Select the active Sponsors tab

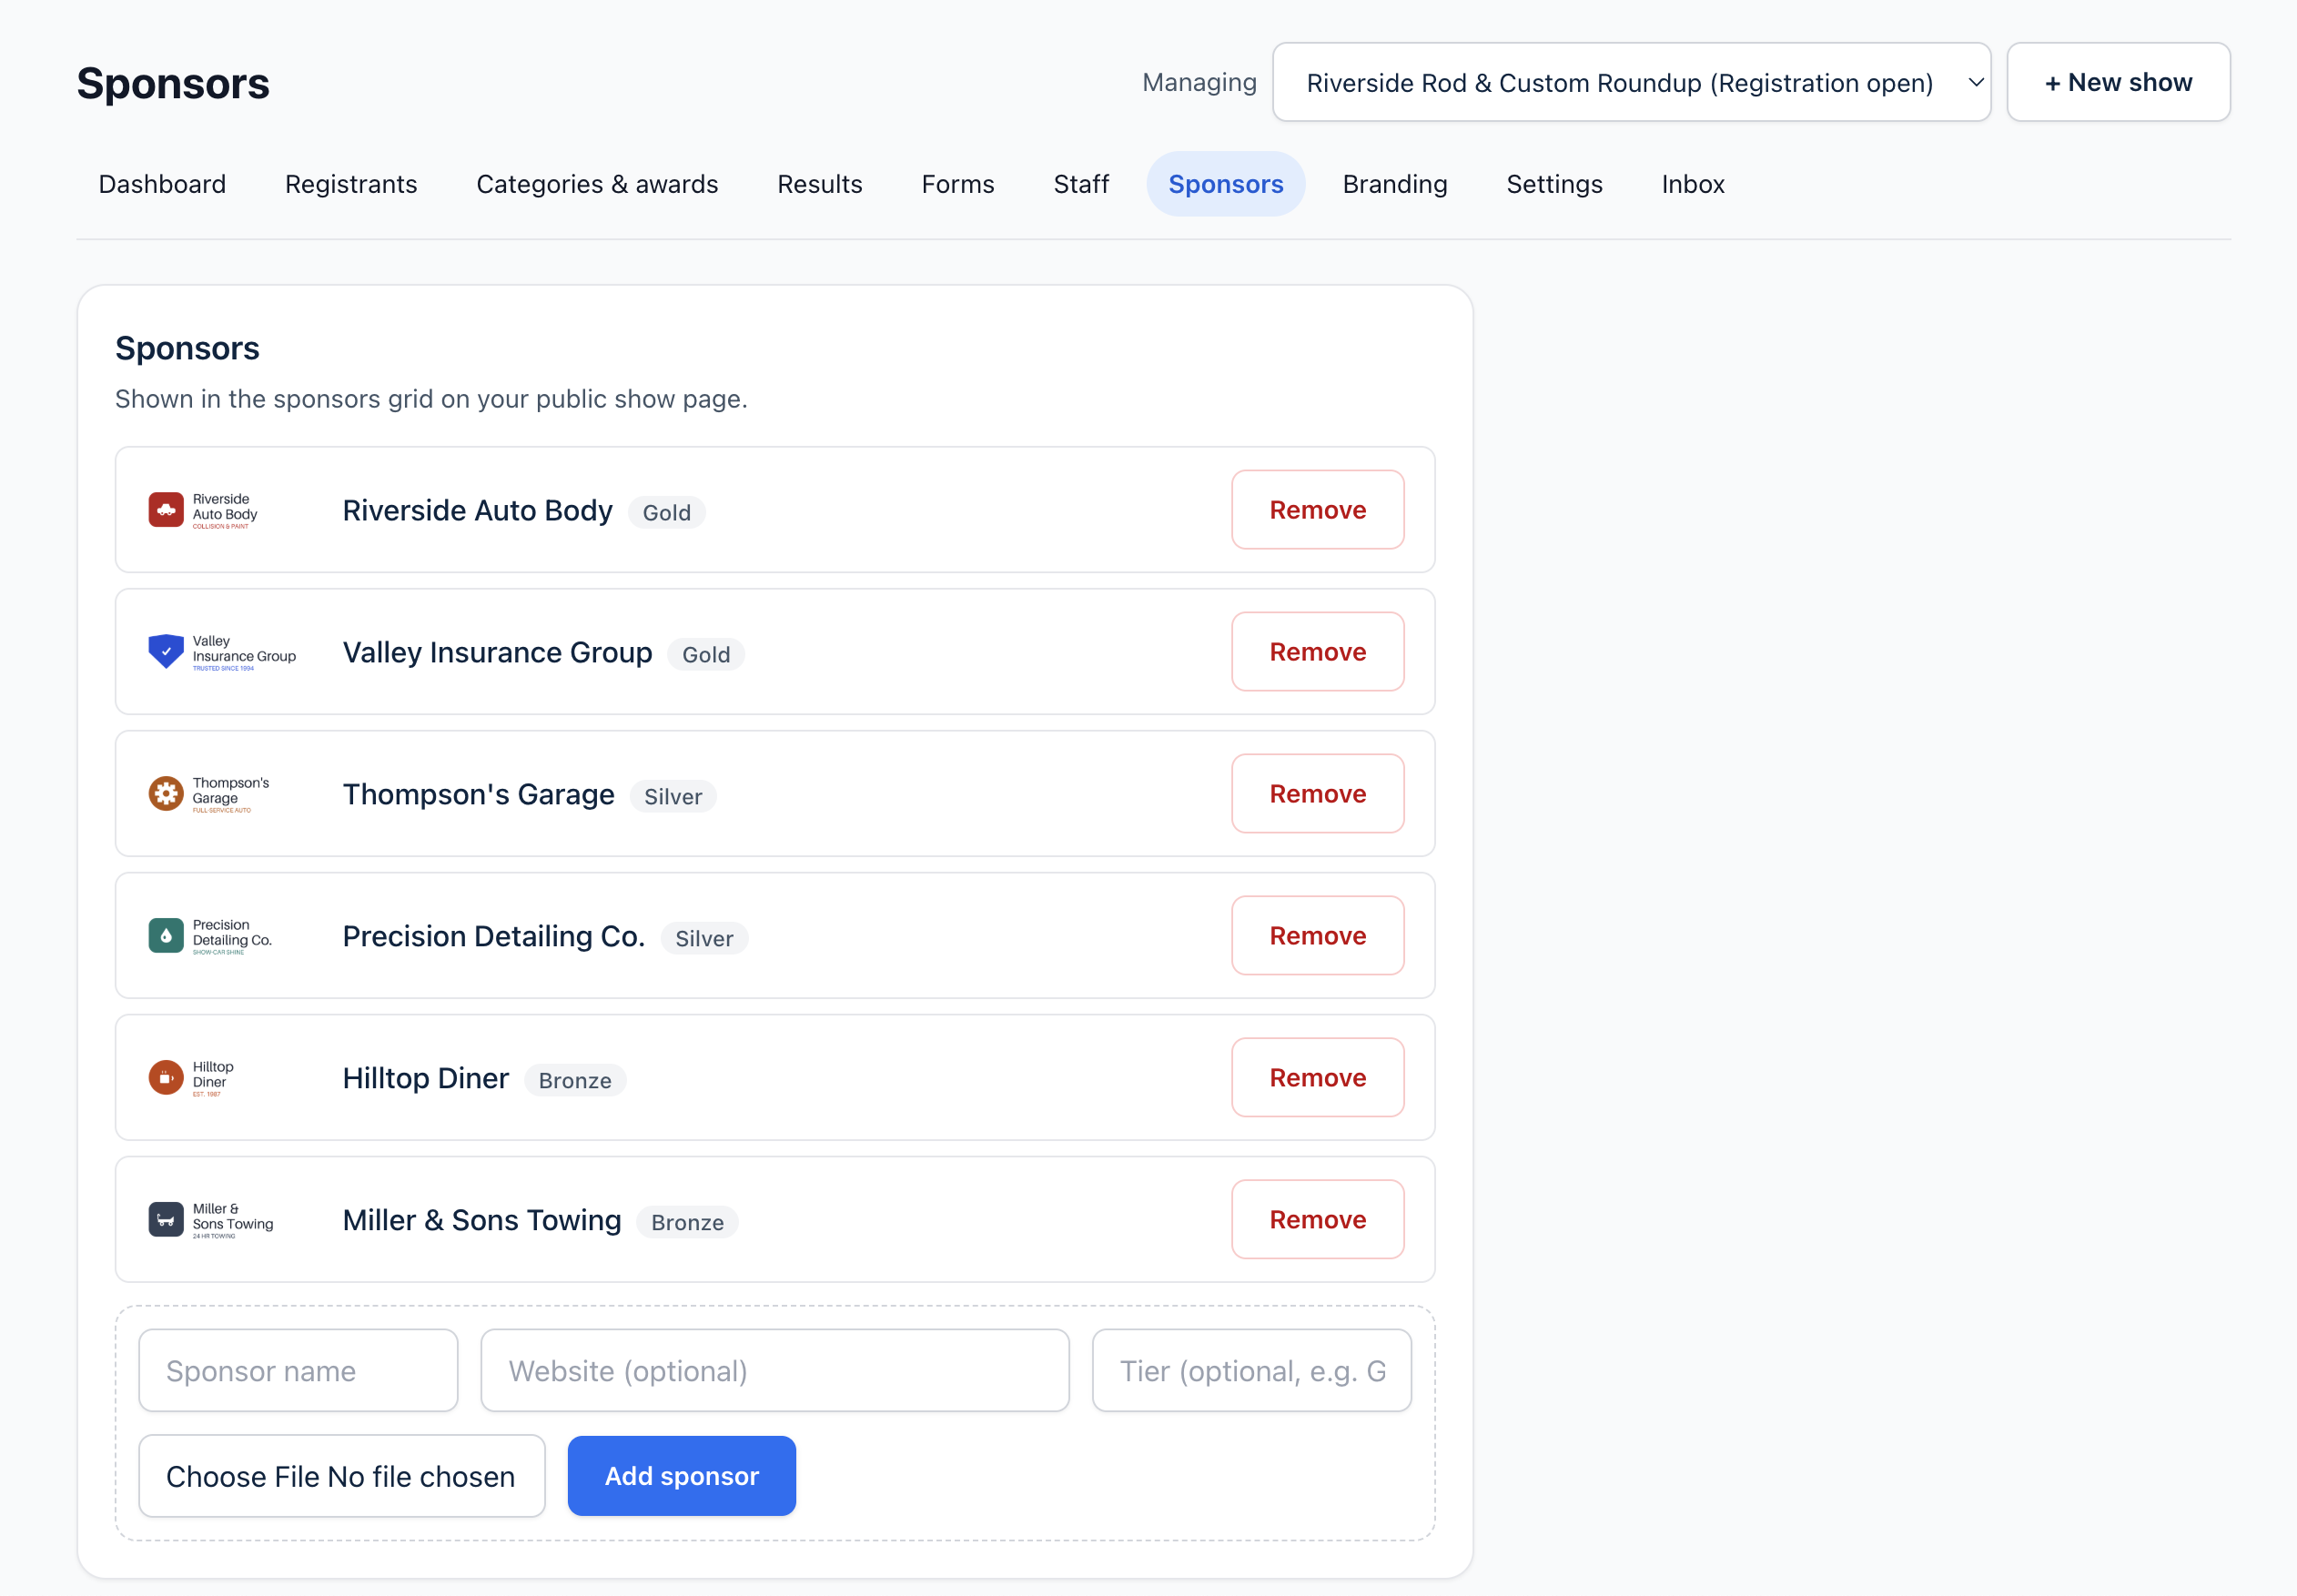click(x=1226, y=184)
